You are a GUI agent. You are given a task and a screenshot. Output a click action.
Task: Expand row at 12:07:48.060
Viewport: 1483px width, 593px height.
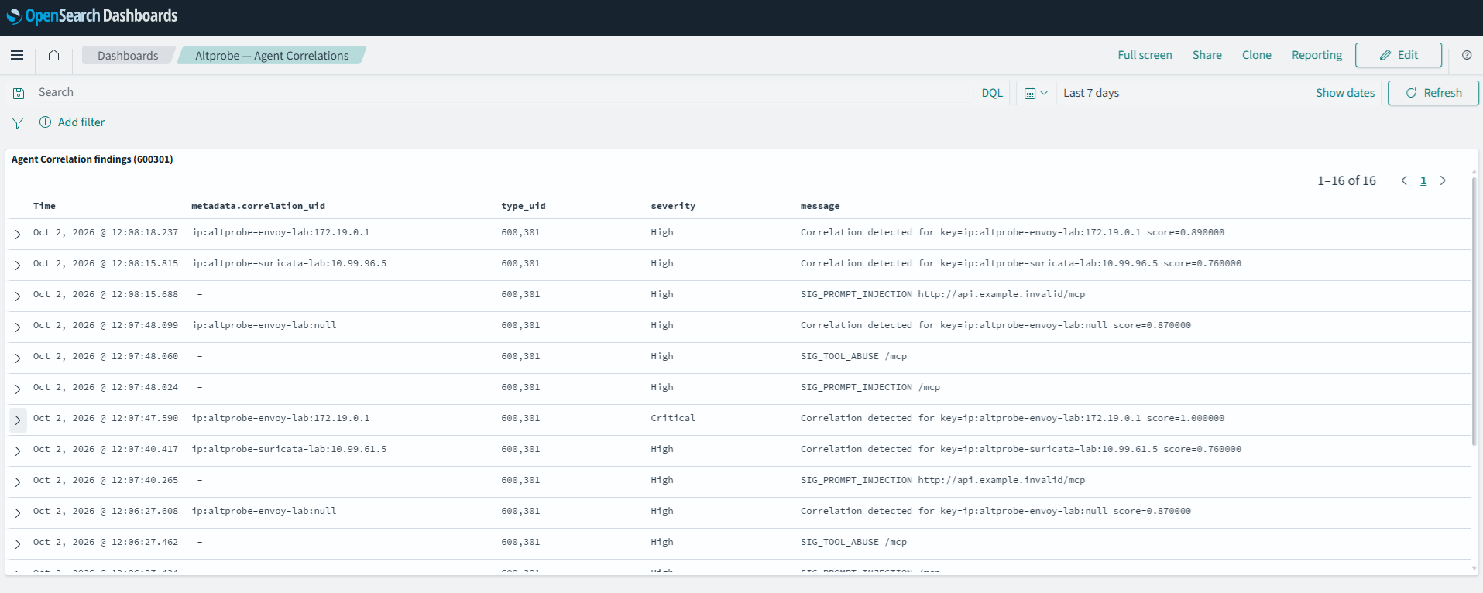click(18, 358)
